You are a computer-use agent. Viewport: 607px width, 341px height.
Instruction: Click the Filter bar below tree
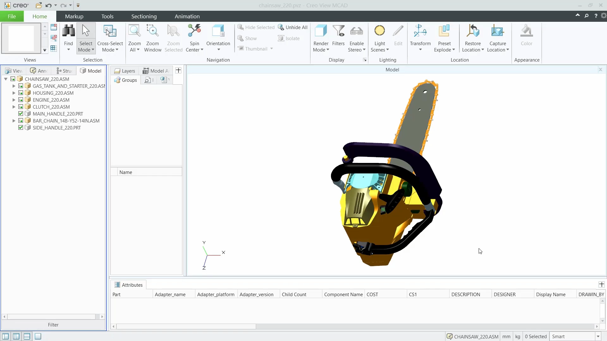(x=53, y=325)
